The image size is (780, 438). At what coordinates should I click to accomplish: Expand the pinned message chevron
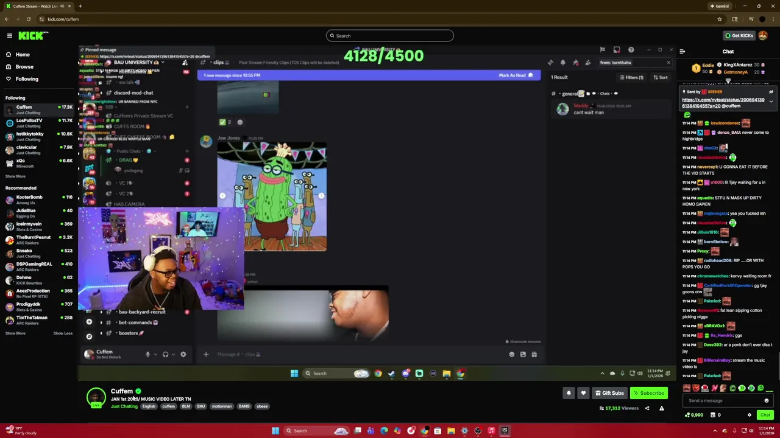click(771, 102)
